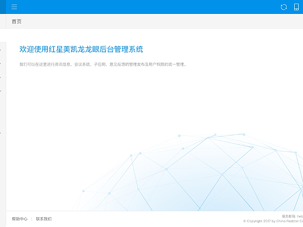Image resolution: width=303 pixels, height=227 pixels.
Task: Select the 首页 breadcrumb tab
Action: pos(16,22)
